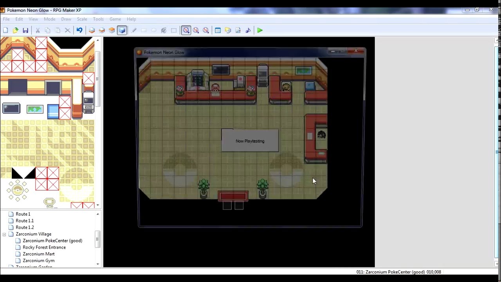Select the Zarconium Village map

point(33,234)
